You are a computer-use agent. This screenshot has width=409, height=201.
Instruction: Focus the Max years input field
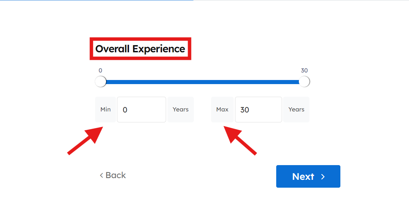[x=258, y=110]
